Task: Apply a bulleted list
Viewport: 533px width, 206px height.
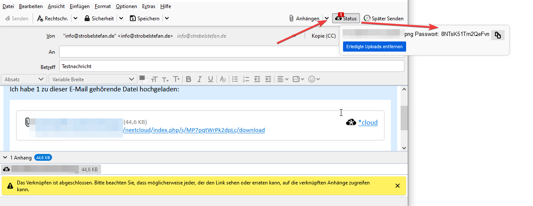Action: (x=235, y=79)
